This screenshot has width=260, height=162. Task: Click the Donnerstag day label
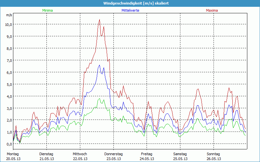tap(113, 154)
